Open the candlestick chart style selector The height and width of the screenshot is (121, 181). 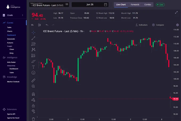pos(39,25)
